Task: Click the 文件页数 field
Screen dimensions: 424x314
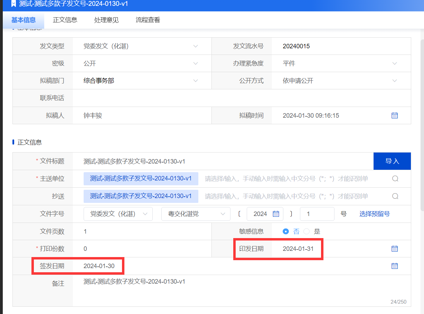Action: [142, 231]
